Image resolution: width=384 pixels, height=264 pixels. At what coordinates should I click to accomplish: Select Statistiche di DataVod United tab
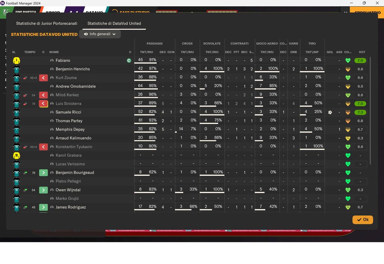click(x=114, y=23)
